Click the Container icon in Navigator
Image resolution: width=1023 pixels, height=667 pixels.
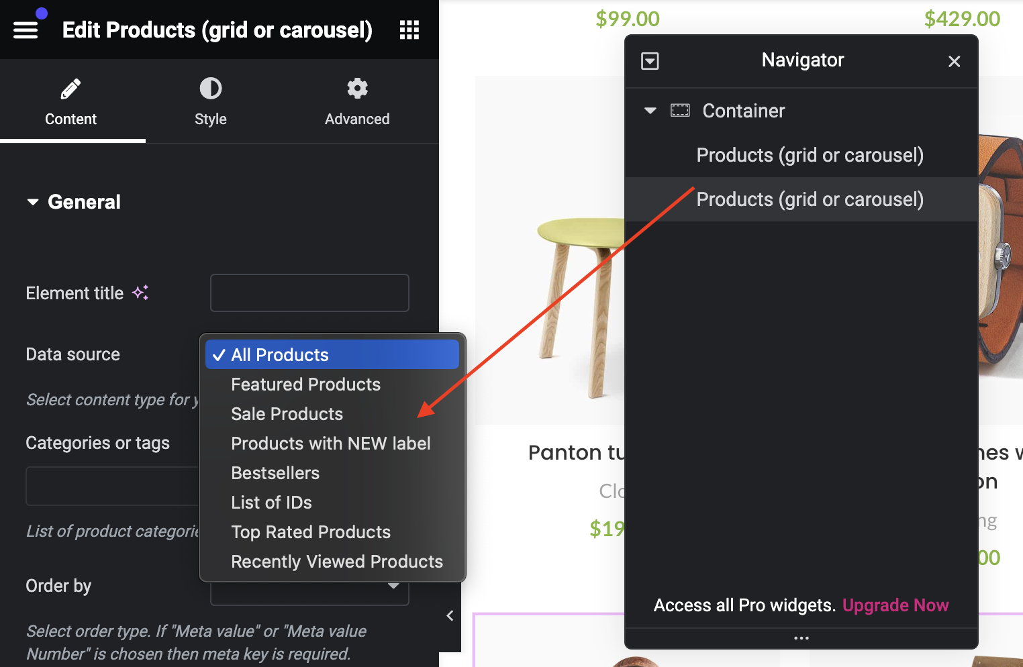tap(680, 111)
